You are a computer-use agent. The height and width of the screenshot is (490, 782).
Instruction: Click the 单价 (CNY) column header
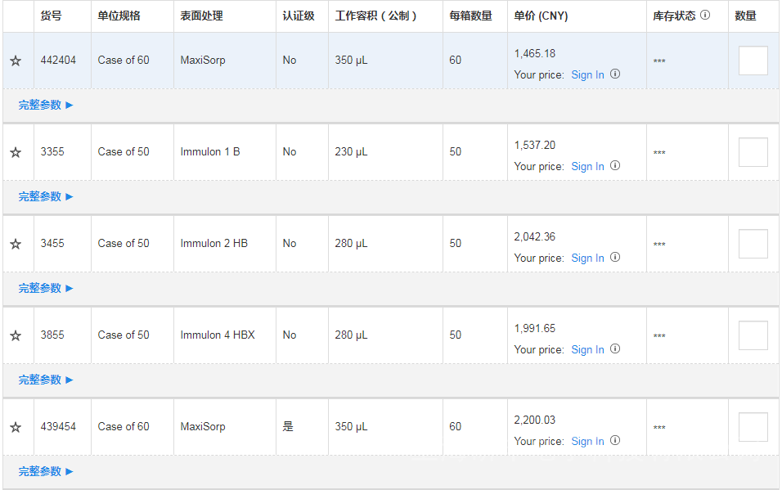point(541,16)
